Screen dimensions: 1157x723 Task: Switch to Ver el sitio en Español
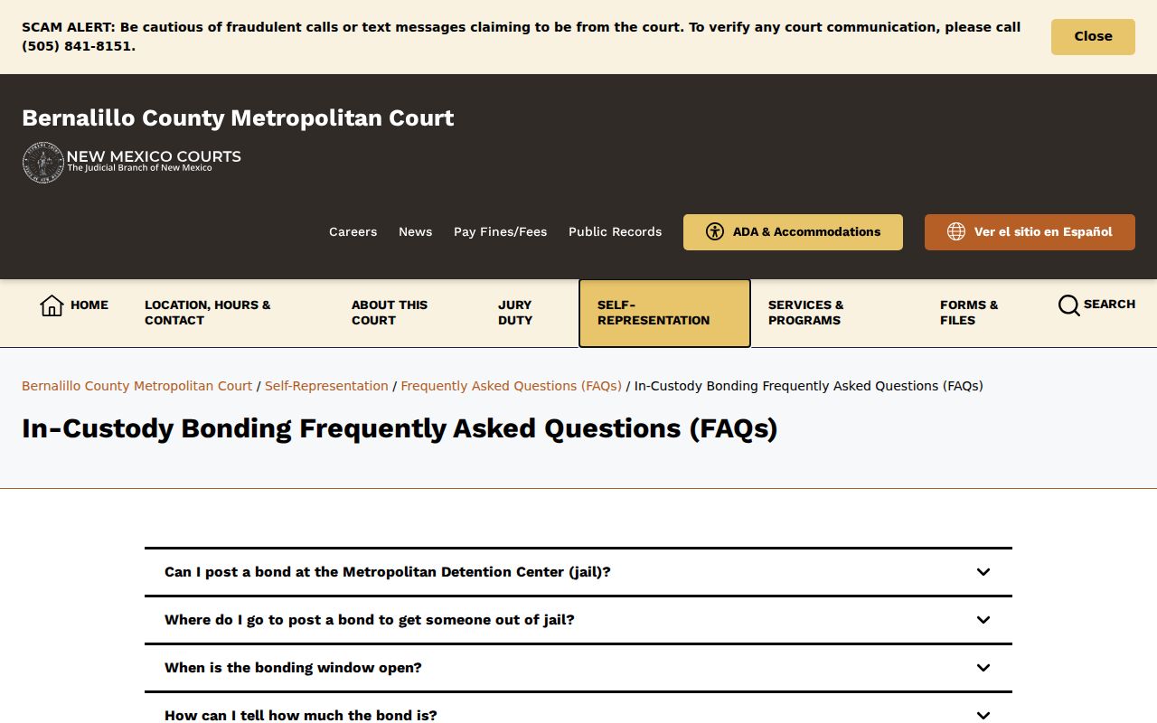coord(1030,232)
